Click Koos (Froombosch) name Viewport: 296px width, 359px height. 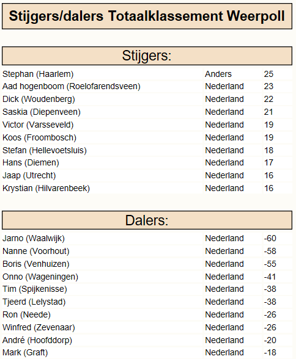pyautogui.click(x=39, y=138)
